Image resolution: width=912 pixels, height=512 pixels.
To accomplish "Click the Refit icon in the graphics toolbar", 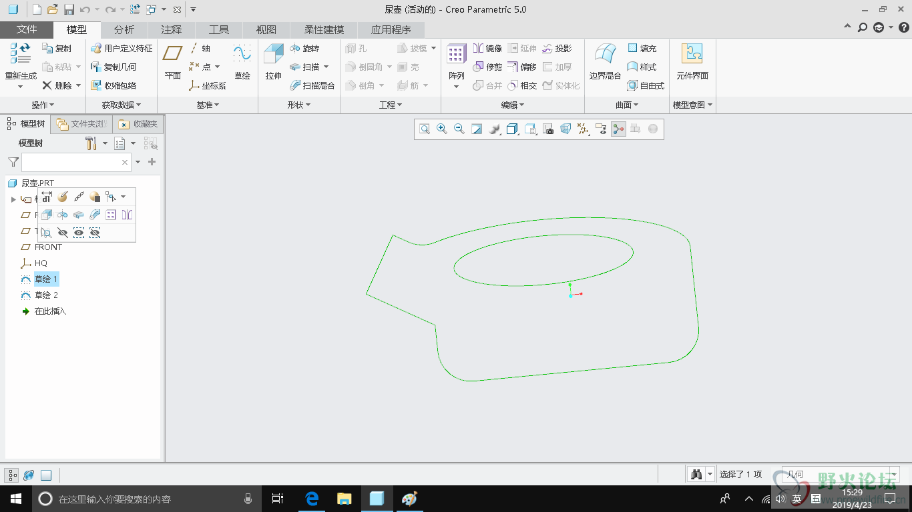I will click(425, 129).
